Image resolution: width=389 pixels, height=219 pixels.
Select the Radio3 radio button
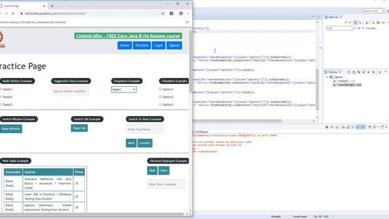pos(1,104)
